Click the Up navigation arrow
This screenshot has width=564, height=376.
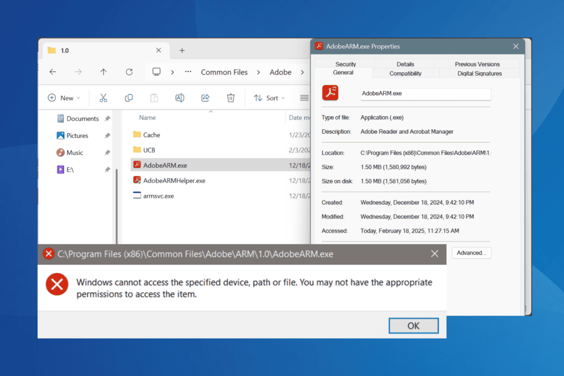(x=104, y=72)
